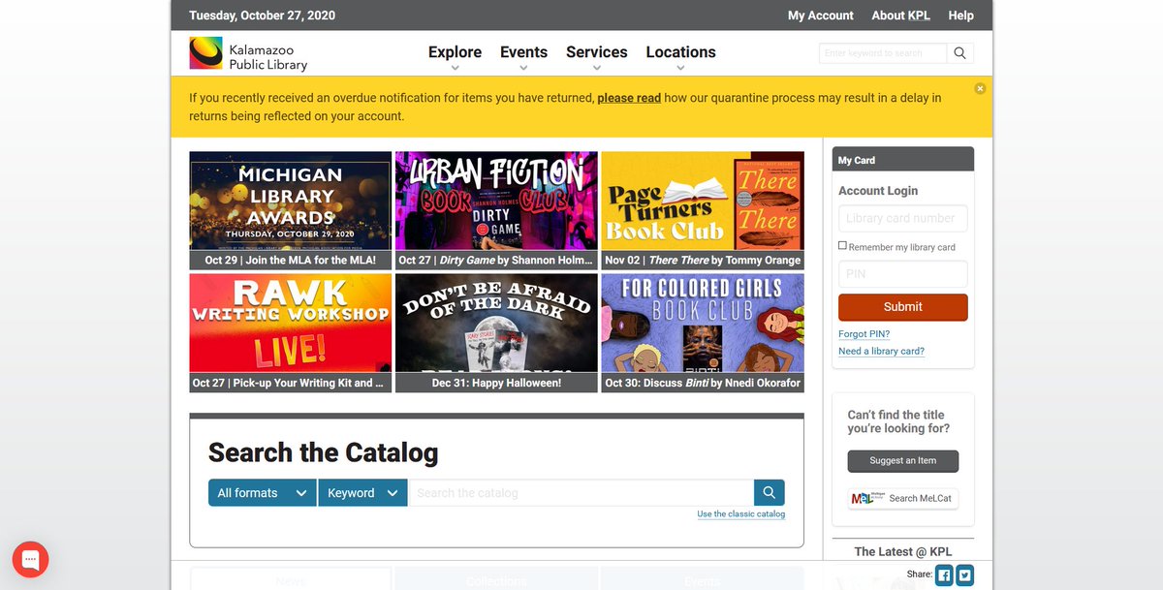Click the PIN input field
Viewport: 1163px width, 590px height.
pyautogui.click(x=903, y=274)
